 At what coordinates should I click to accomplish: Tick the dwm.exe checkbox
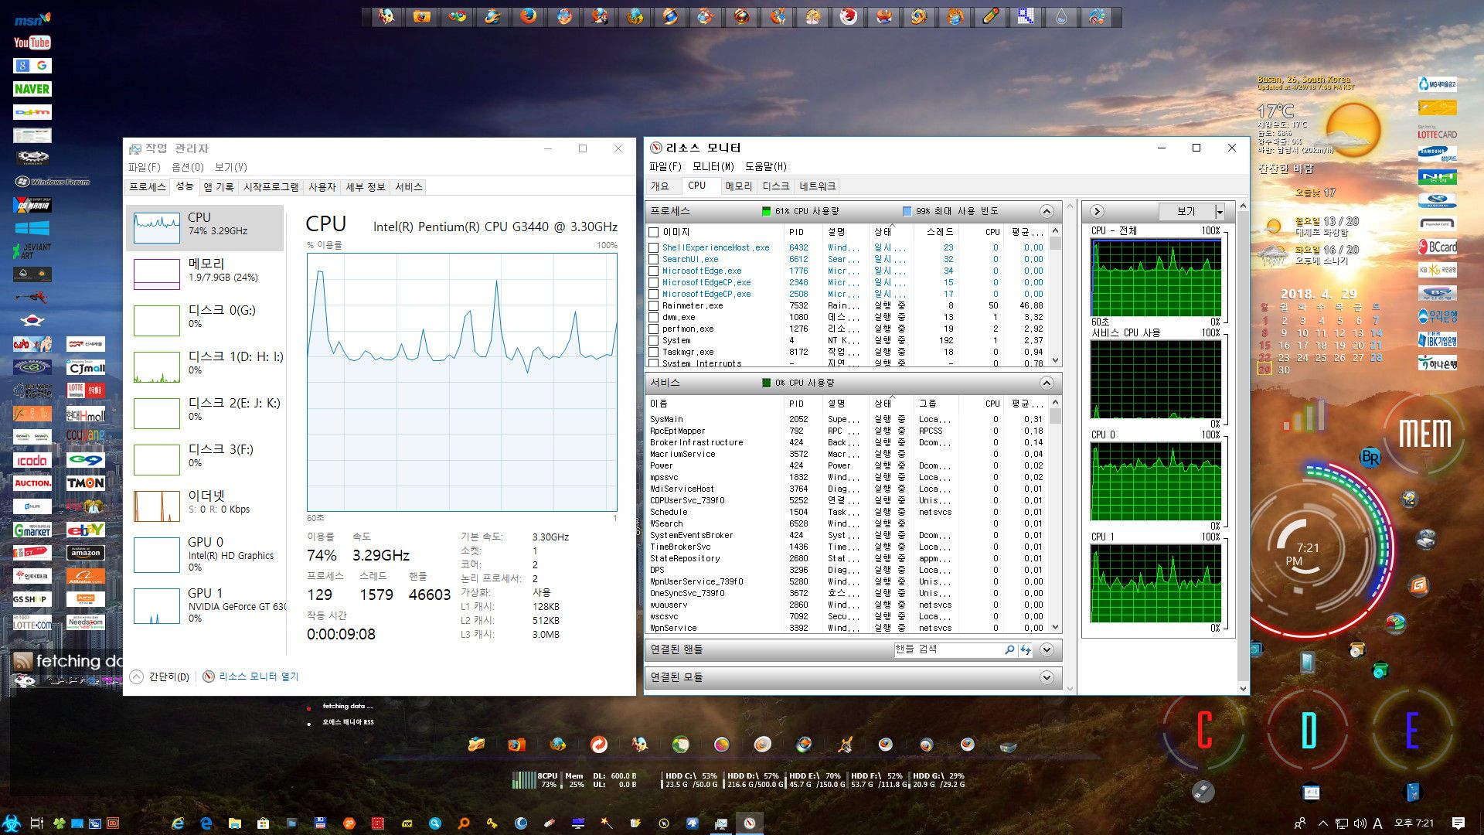pos(654,318)
